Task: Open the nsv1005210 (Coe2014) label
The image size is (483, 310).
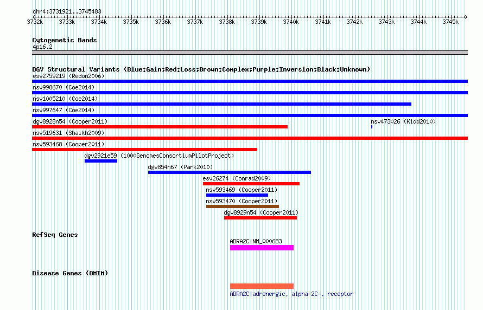Action: pos(65,99)
